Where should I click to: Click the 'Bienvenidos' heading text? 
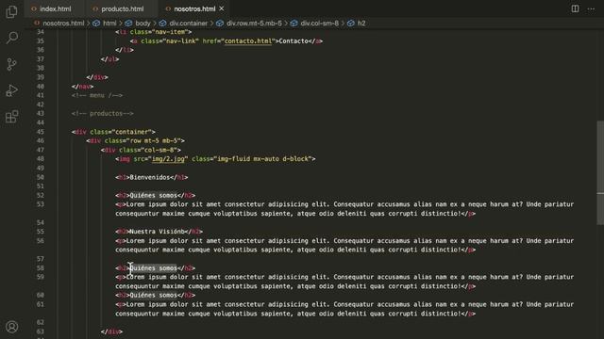tap(150, 177)
